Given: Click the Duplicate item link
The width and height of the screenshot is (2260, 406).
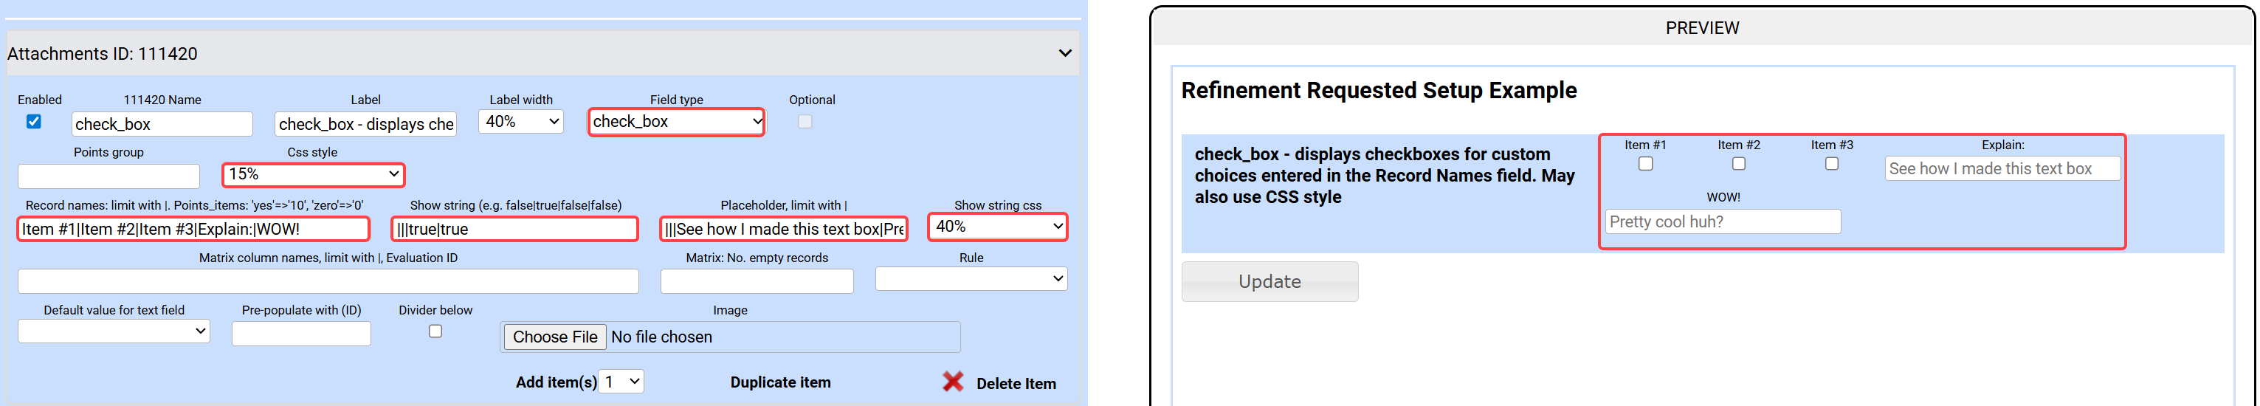Looking at the screenshot, I should tap(780, 382).
